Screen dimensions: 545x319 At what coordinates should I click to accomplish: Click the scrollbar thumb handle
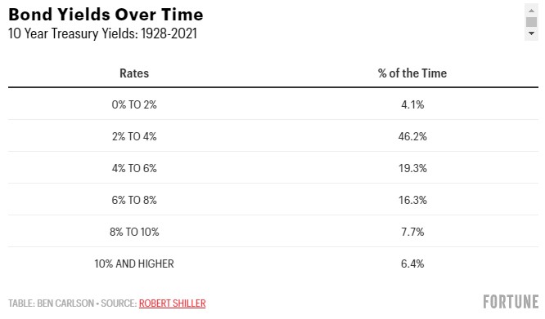pos(531,22)
